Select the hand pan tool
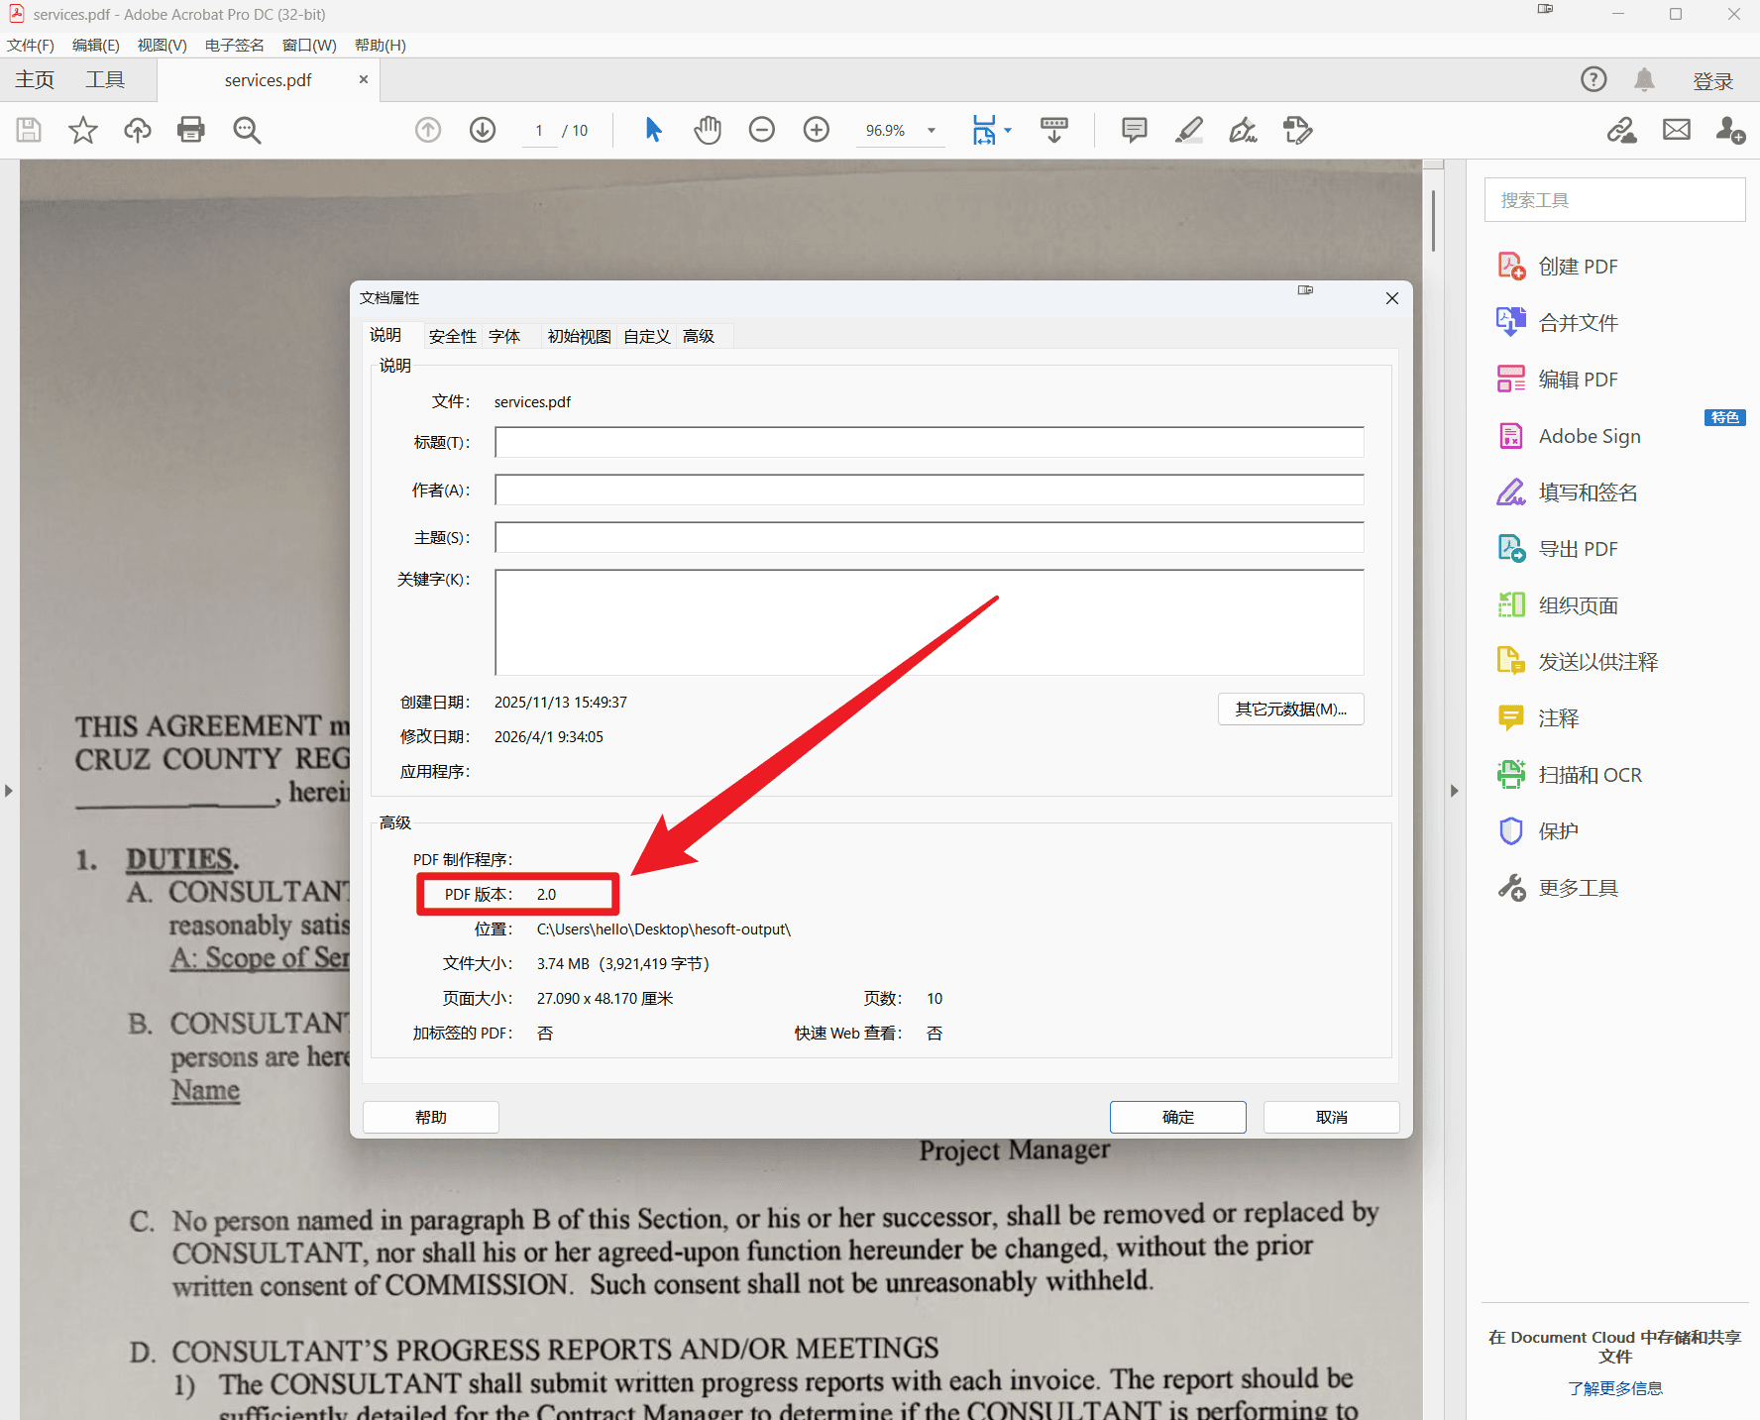The height and width of the screenshot is (1420, 1760). click(x=707, y=130)
